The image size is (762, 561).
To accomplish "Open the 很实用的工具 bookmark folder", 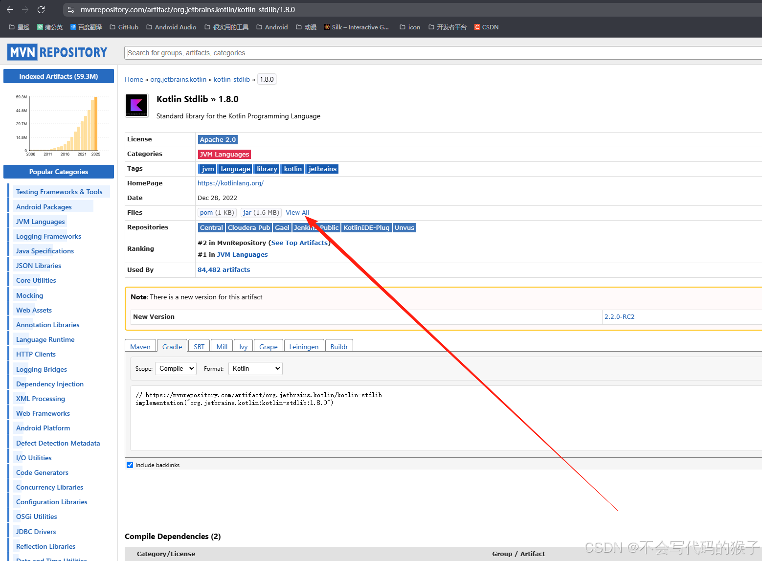I will (x=226, y=27).
